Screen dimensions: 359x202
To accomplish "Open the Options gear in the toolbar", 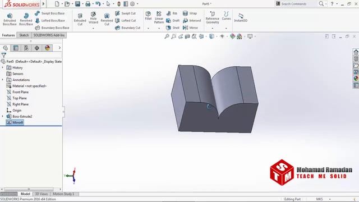I will click(132, 4).
